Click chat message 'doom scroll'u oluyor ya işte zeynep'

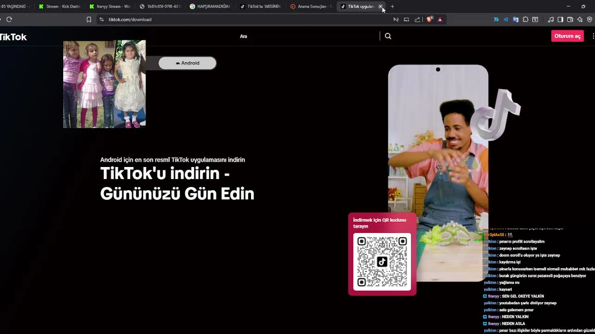pos(529,255)
